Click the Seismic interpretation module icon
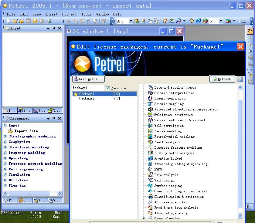255x223 pixels. click(x=150, y=93)
